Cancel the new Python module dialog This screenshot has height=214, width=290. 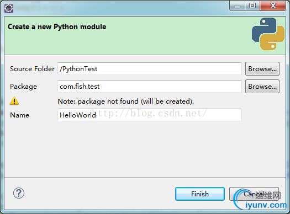pyautogui.click(x=254, y=194)
